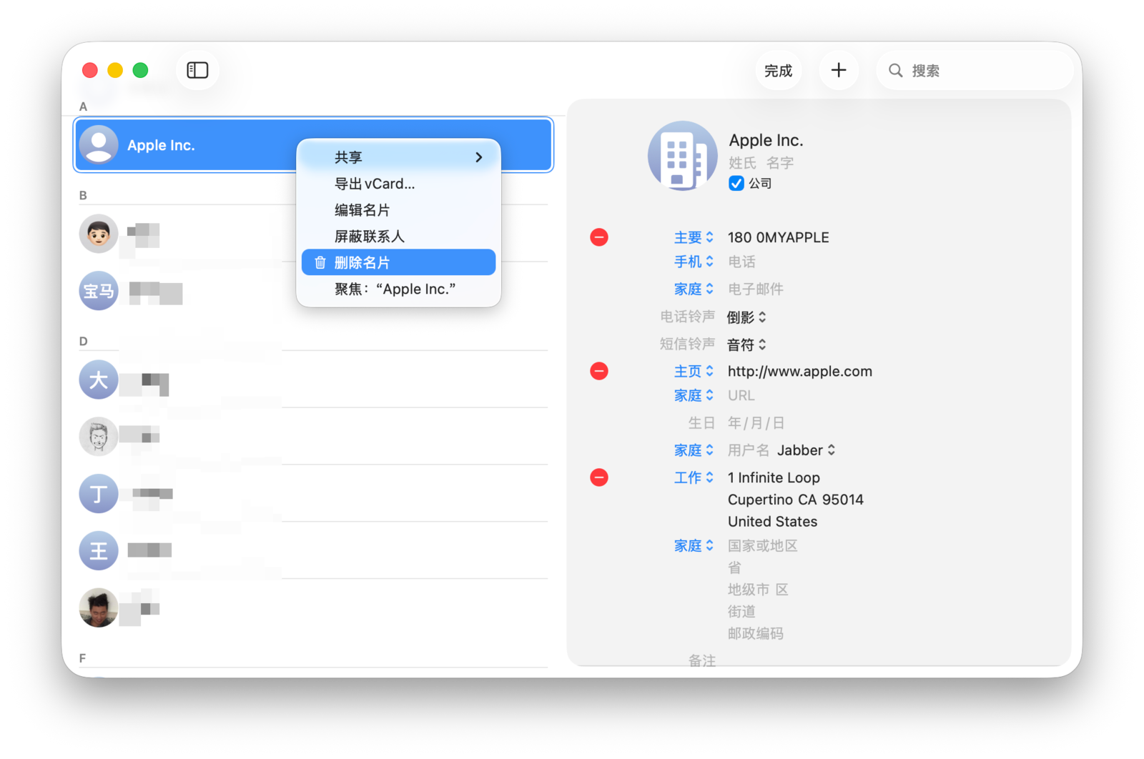Open the 主要 phone label dropdown
The height and width of the screenshot is (759, 1144).
pyautogui.click(x=694, y=237)
